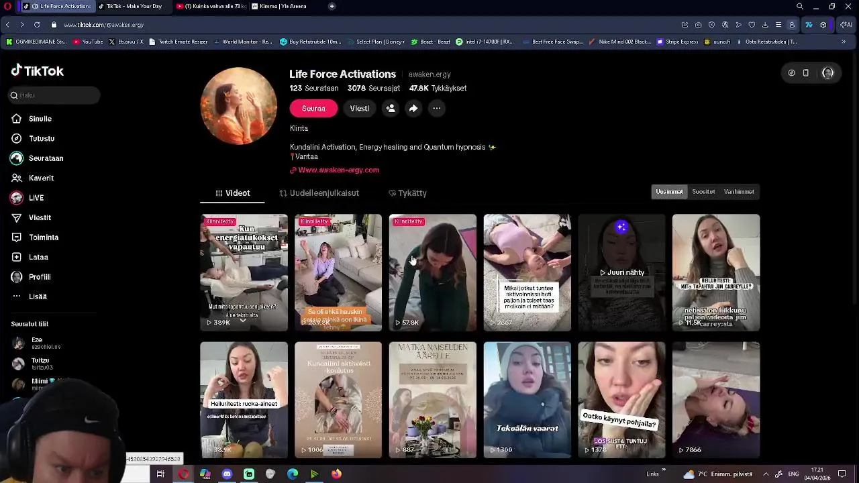The height and width of the screenshot is (483, 859).
Task: Open video with 7866 views
Action: pos(716,400)
